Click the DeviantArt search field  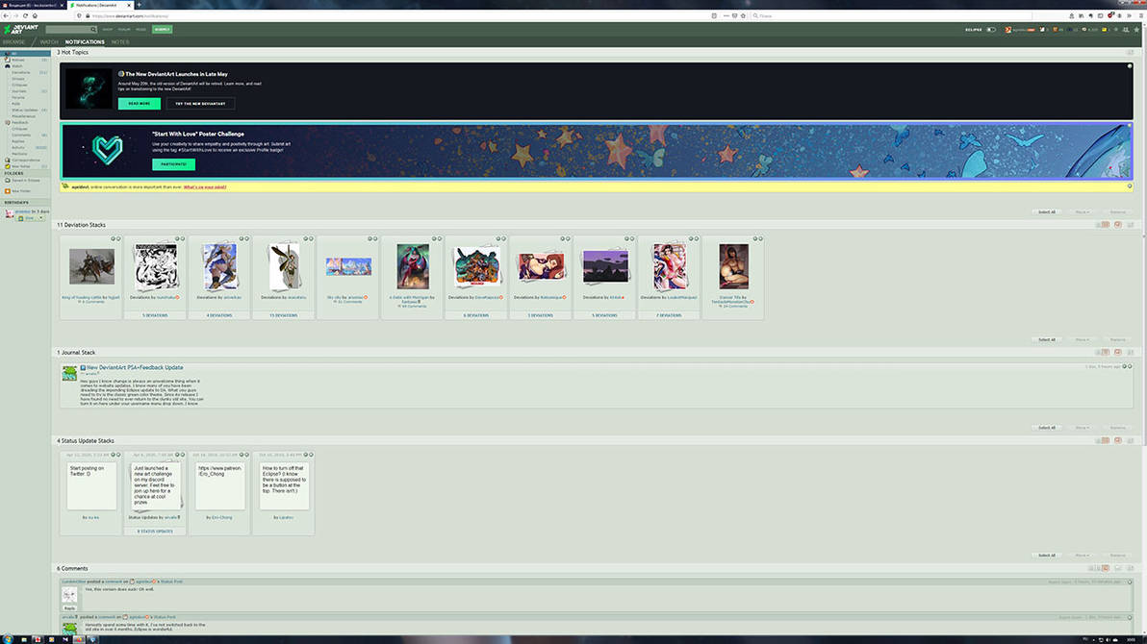point(67,29)
